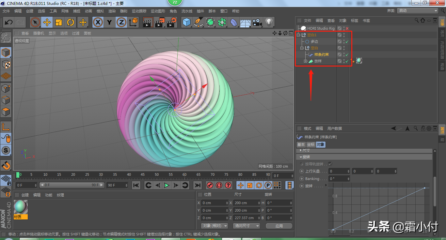Select the Live Selection tool
This screenshot has width=446, height=240.
coord(35,22)
